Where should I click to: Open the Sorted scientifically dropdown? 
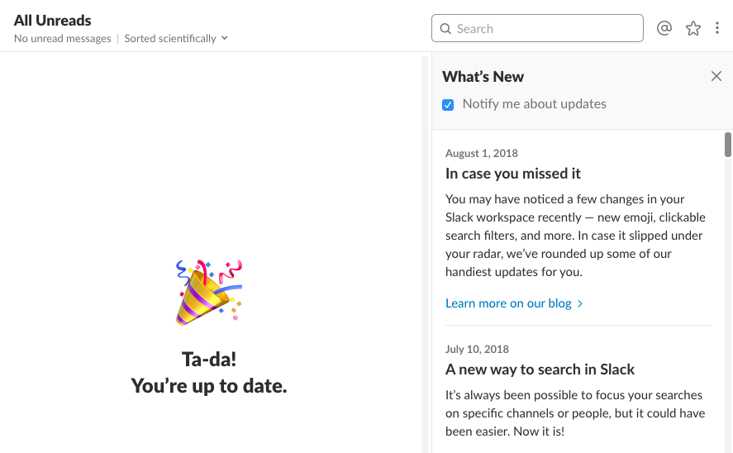pyautogui.click(x=176, y=38)
